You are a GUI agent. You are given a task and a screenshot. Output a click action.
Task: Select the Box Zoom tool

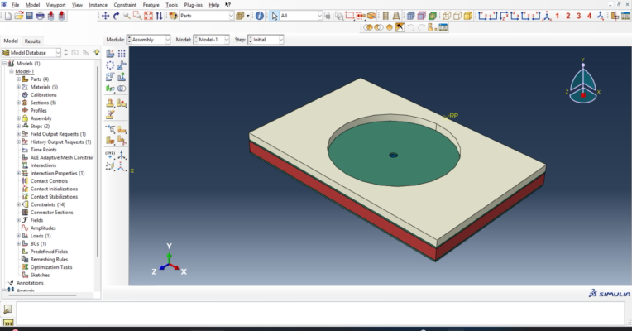137,16
